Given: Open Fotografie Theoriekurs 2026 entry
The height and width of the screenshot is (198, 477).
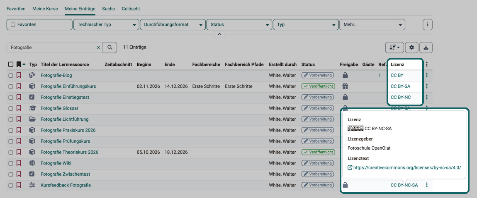Looking at the screenshot, I should tap(69, 152).
